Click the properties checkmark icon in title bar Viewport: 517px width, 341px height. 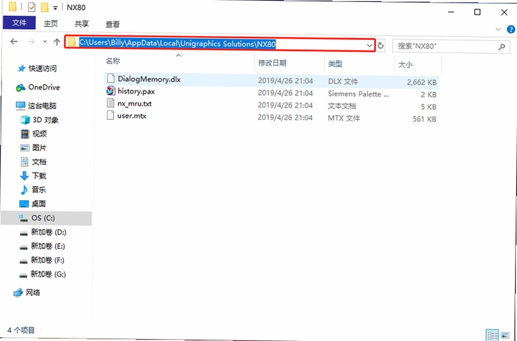pos(32,7)
